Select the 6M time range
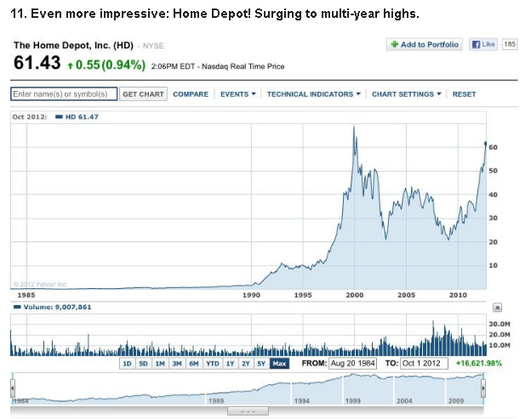Screen dimensions: 531x419 pyautogui.click(x=194, y=364)
